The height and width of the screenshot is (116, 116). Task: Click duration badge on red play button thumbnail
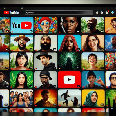pos(78,86)
